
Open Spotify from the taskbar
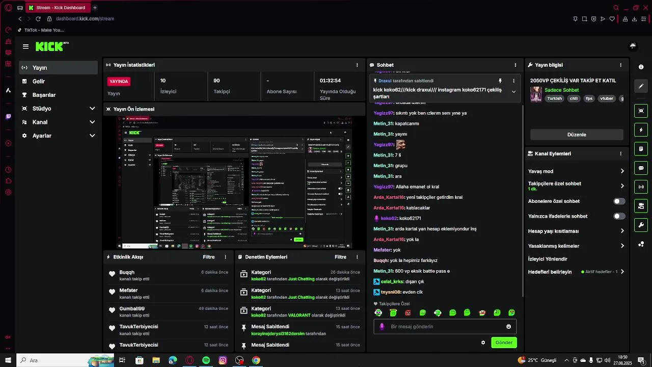206,360
